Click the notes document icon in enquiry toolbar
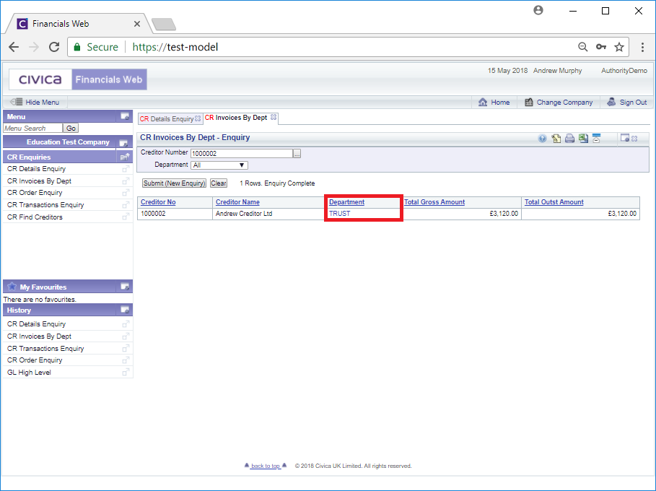 pyautogui.click(x=556, y=139)
